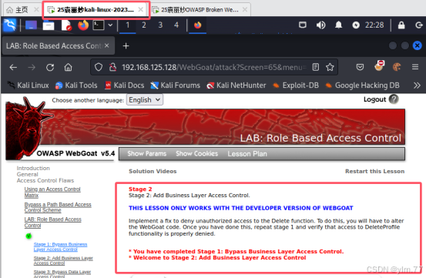This screenshot has width=426, height=278.
Task: Go to the Firefox home page
Action: (x=69, y=67)
